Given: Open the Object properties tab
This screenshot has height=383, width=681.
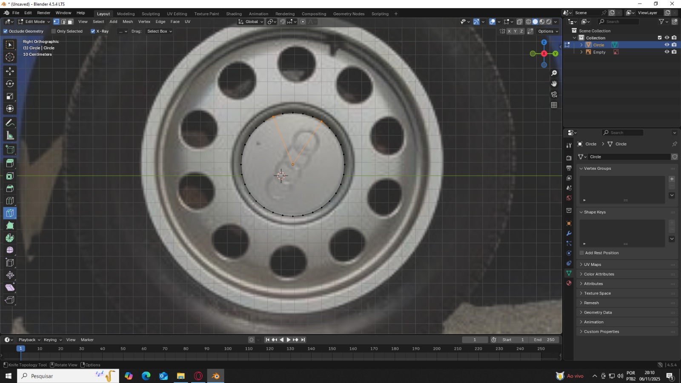Looking at the screenshot, I should [569, 223].
